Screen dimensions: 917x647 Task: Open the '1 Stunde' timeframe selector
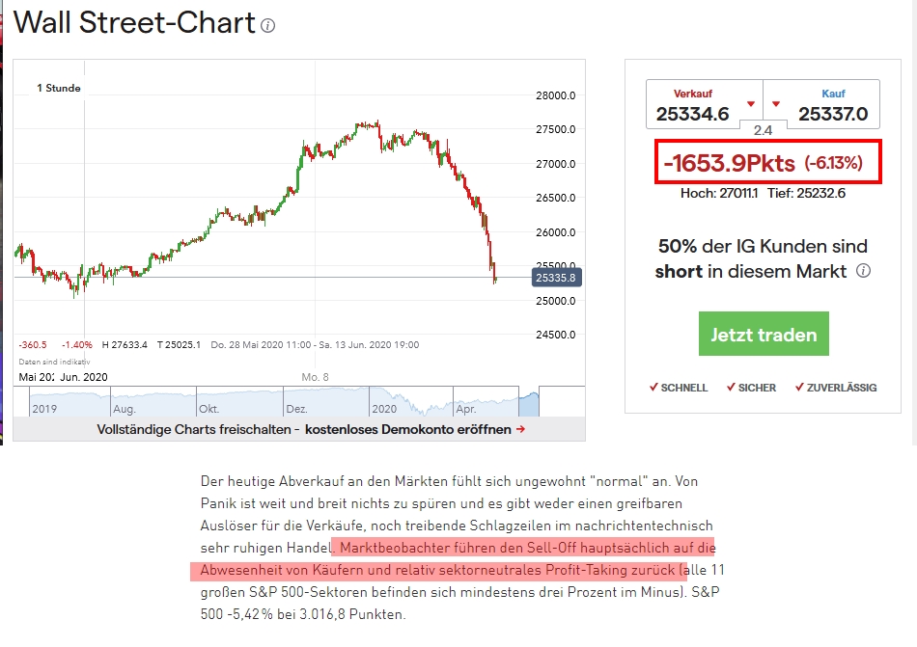[x=59, y=89]
